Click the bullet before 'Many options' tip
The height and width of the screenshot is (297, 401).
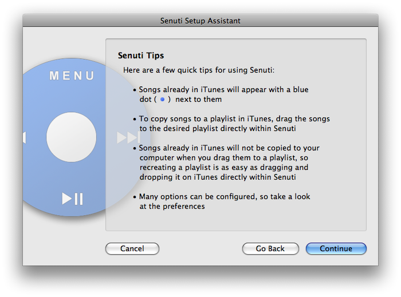click(x=135, y=196)
